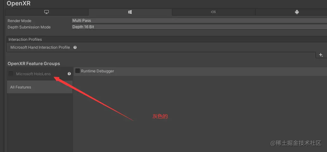
Task: Click the Render Mode label
Action: pyautogui.click(x=19, y=21)
